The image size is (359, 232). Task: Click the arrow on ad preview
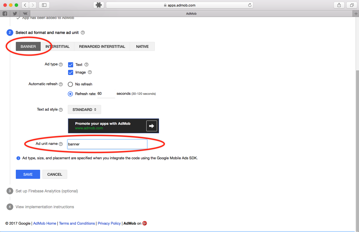pos(152,126)
